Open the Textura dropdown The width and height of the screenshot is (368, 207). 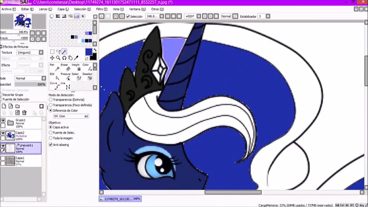coord(41,53)
